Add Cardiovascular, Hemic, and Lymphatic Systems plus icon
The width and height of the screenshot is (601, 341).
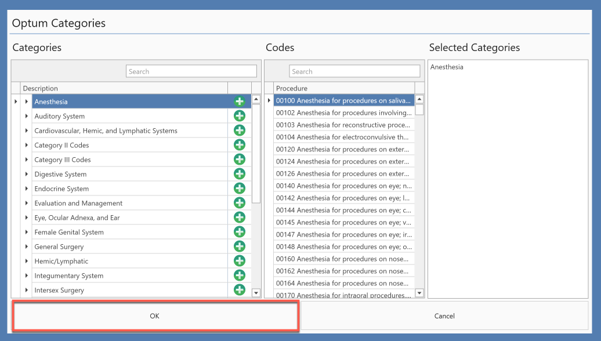click(x=240, y=130)
